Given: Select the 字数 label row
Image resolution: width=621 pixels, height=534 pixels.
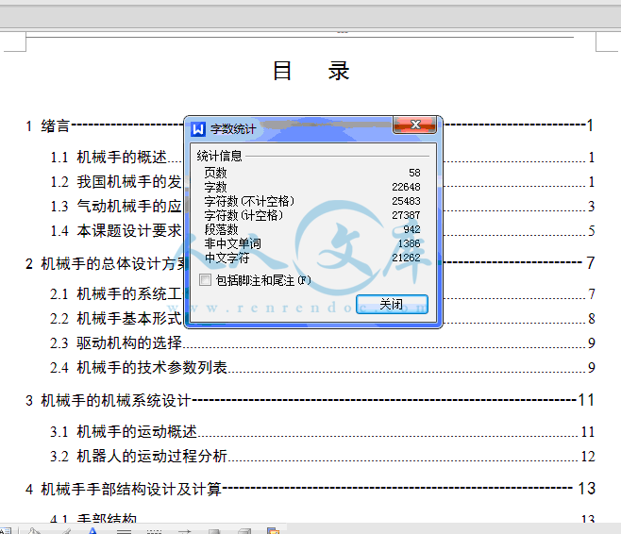Looking at the screenshot, I should 215,187.
